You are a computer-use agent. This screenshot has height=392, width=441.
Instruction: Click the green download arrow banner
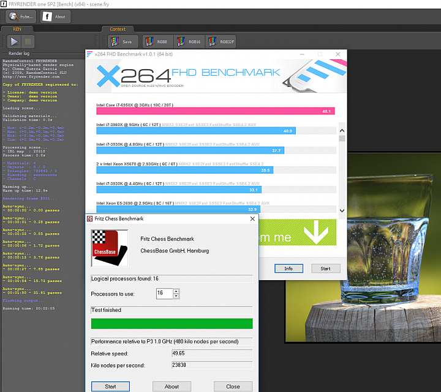click(x=298, y=232)
